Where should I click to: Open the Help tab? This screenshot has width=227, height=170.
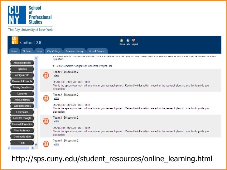[x=39, y=51]
